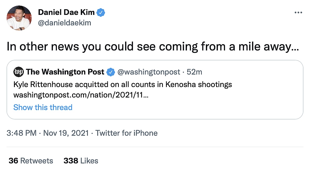The image size is (310, 172).
Task: Open the Twitter for iPhone source link
Action: 126,133
